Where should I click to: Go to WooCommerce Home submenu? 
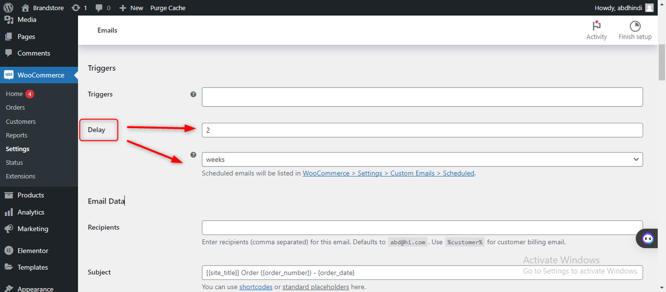(14, 94)
